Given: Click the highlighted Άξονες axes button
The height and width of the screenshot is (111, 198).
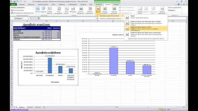Looking at the screenshot, I should [x=98, y=10].
